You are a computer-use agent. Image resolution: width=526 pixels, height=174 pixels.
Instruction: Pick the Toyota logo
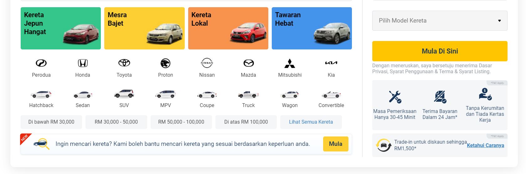[x=124, y=63]
